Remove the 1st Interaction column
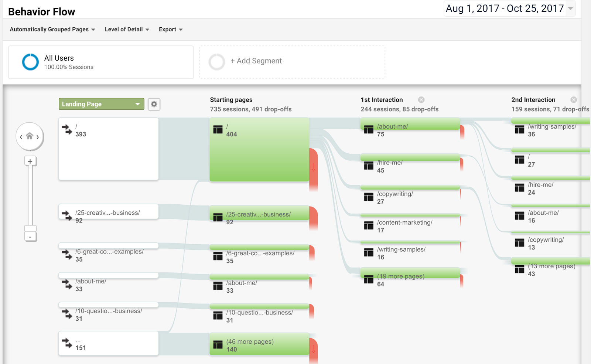The width and height of the screenshot is (591, 364). [421, 100]
